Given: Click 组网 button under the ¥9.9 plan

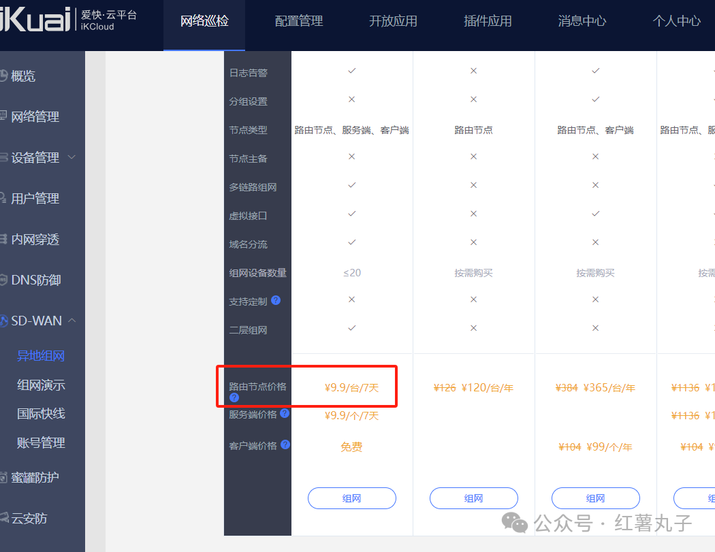Looking at the screenshot, I should 351,498.
